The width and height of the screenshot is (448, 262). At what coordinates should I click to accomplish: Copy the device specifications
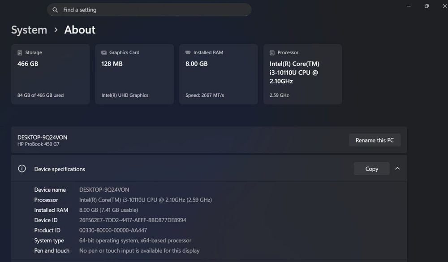coord(371,169)
